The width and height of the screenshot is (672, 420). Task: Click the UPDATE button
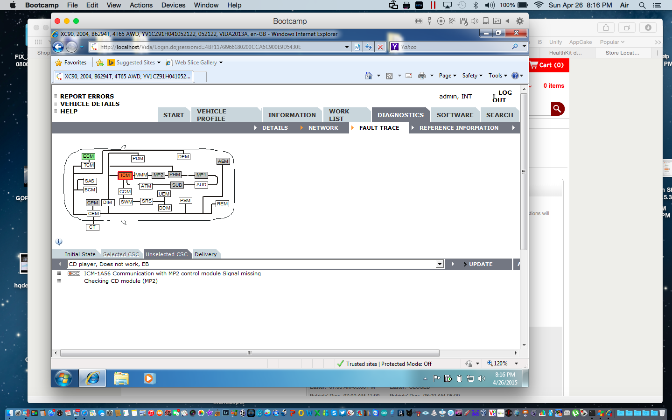480,264
